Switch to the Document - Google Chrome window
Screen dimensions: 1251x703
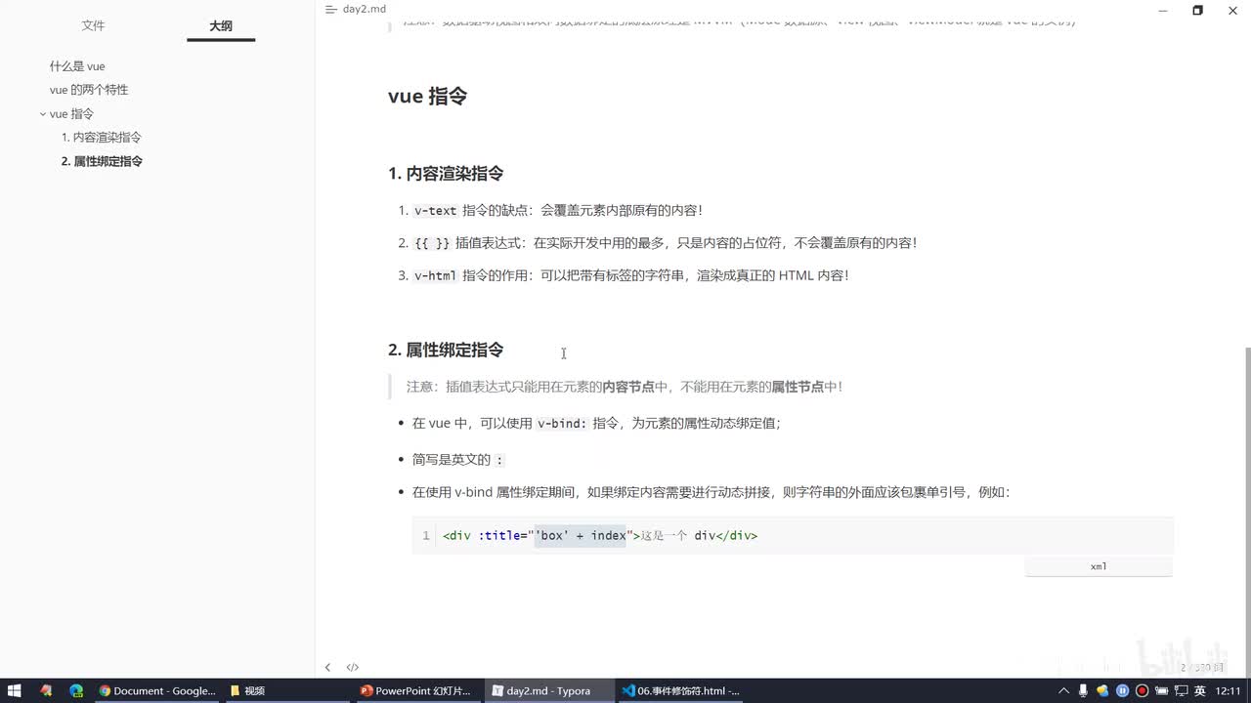[x=157, y=690]
